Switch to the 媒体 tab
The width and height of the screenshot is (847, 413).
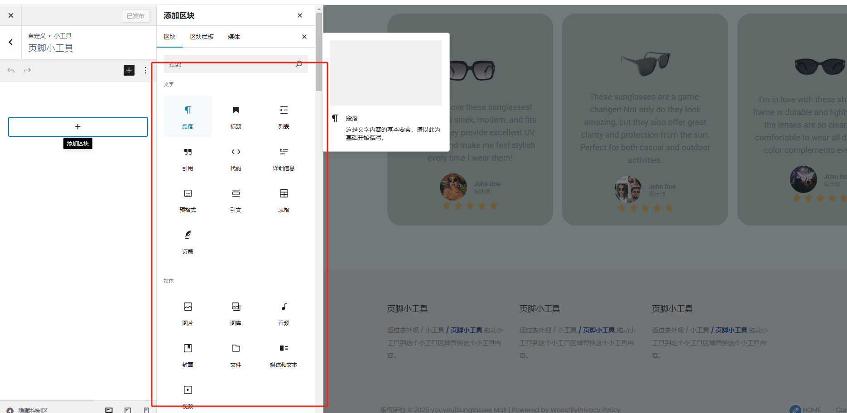234,37
